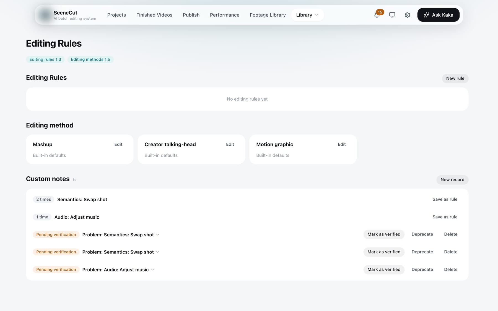Edit the Motion graphic method
The width and height of the screenshot is (498, 311).
[342, 144]
